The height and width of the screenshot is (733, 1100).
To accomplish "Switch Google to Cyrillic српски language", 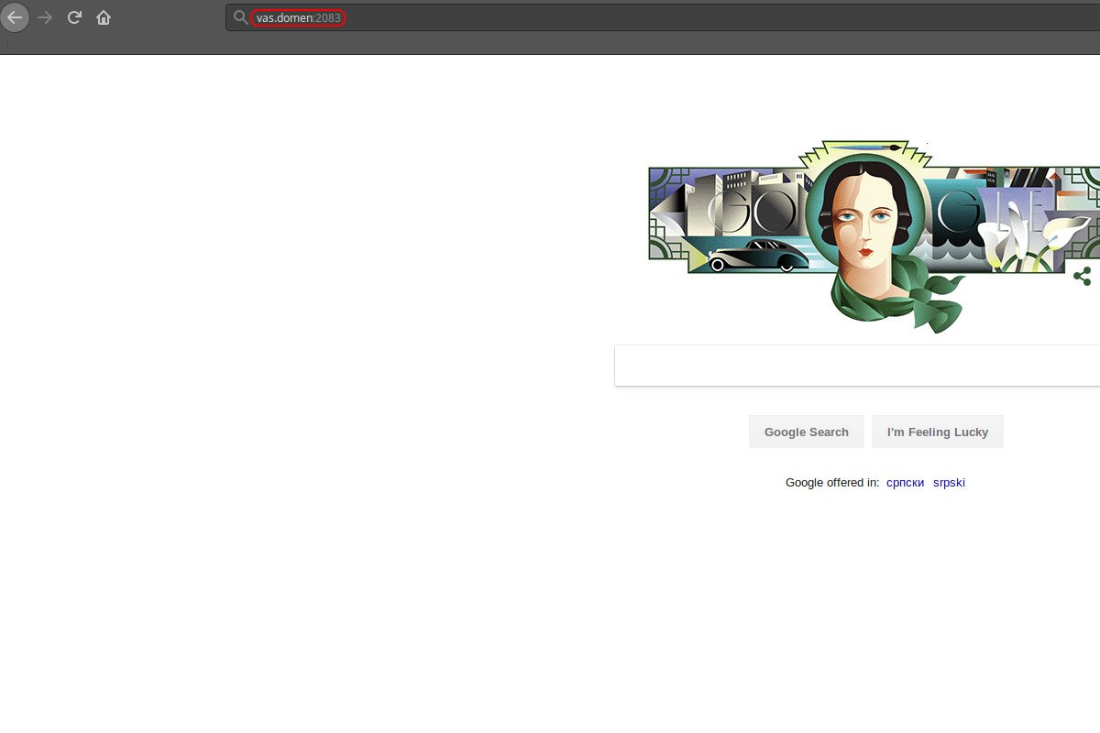I will click(x=906, y=483).
